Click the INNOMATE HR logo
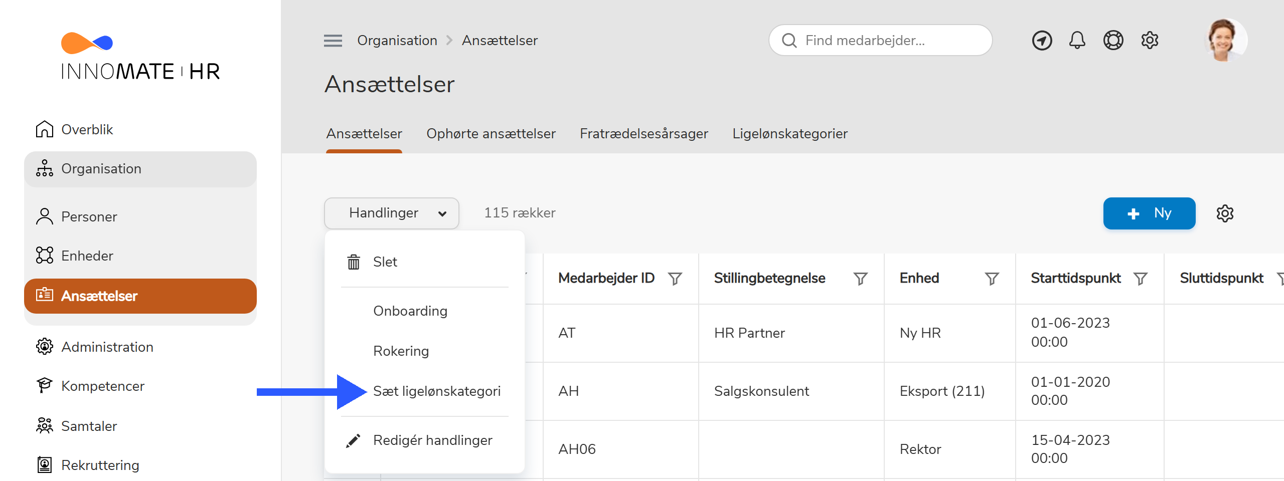 click(x=140, y=57)
